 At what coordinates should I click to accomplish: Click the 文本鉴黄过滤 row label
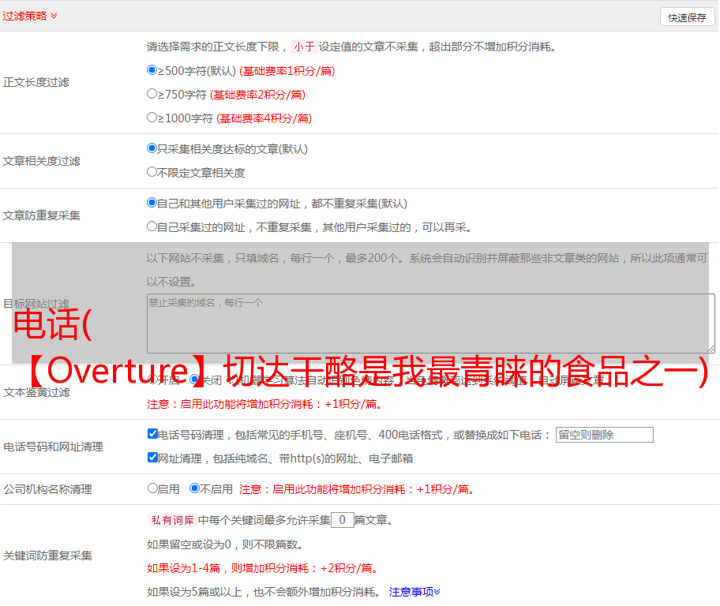tap(37, 392)
